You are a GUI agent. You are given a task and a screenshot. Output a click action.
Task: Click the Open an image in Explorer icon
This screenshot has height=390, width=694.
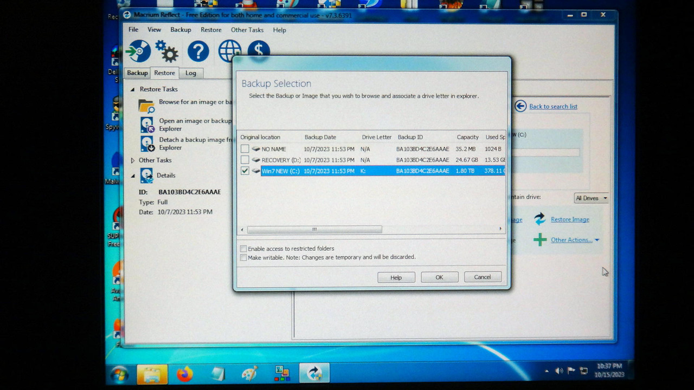click(147, 125)
